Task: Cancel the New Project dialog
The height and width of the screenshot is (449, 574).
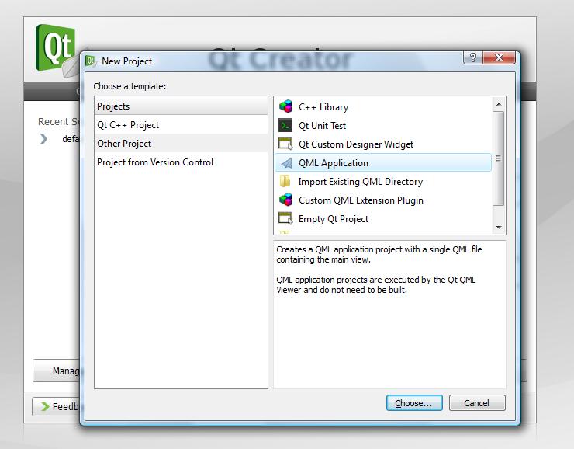Action: tap(477, 403)
